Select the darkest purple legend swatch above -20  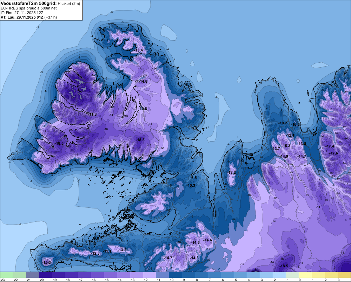point(45,275)
